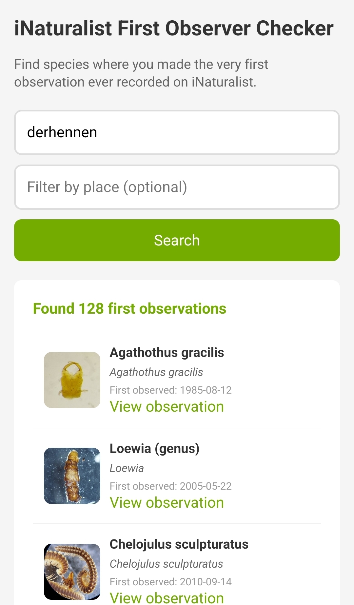Select the italic Agathothus gracilis scientific name
The image size is (354, 605).
(156, 372)
